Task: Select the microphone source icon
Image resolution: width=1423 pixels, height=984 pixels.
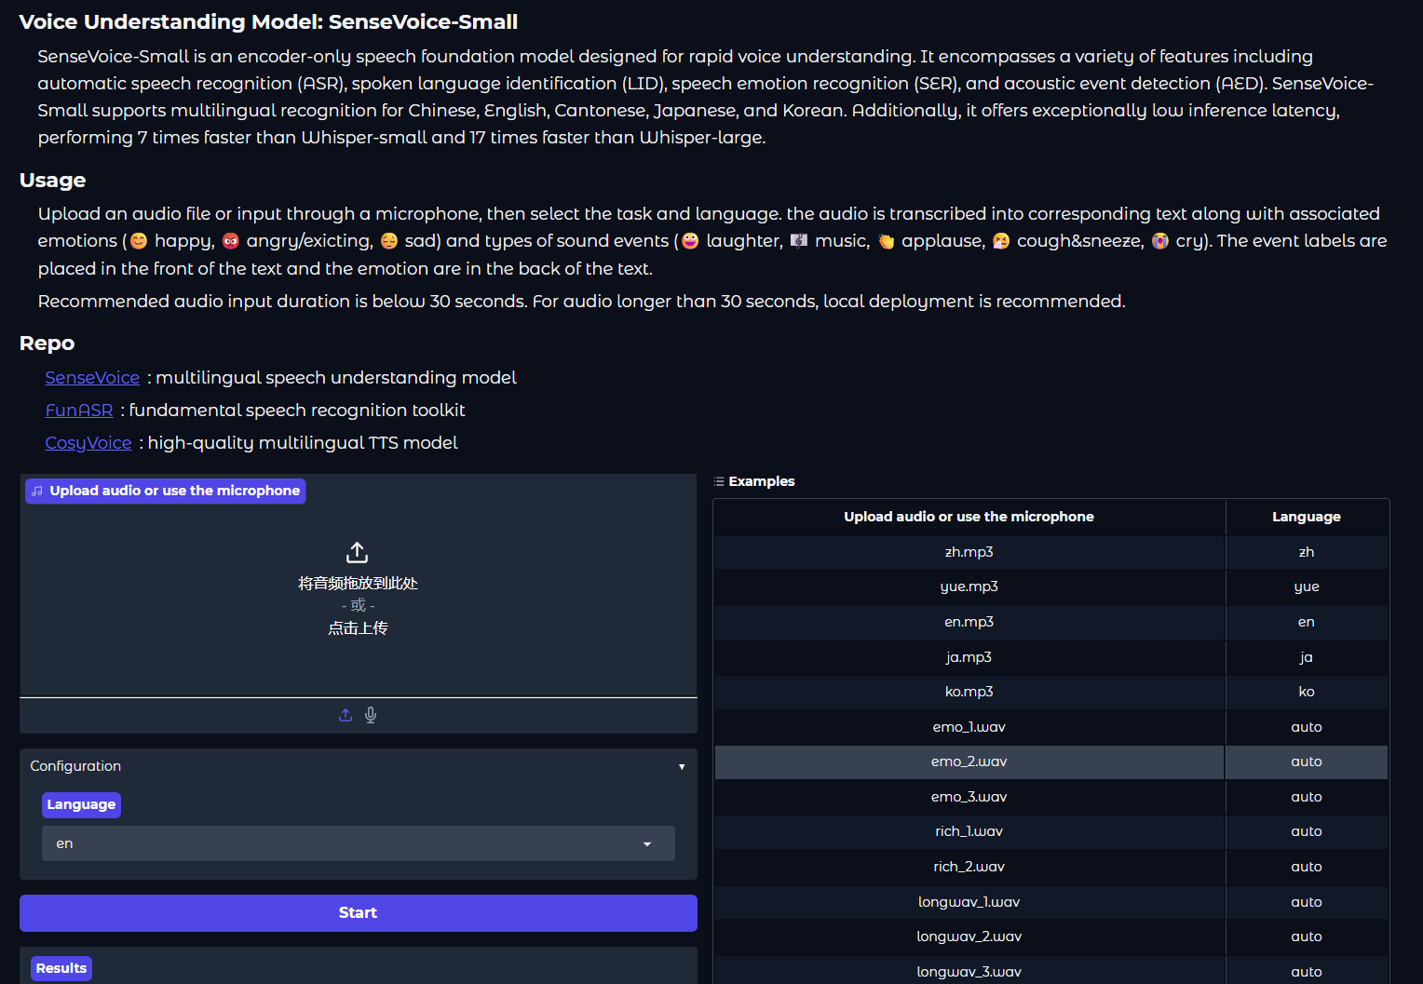Action: (371, 715)
